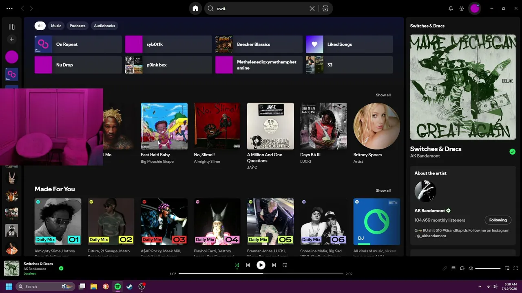Adjust the volume slider
Viewport: 522px width, 293px height.
point(488,269)
